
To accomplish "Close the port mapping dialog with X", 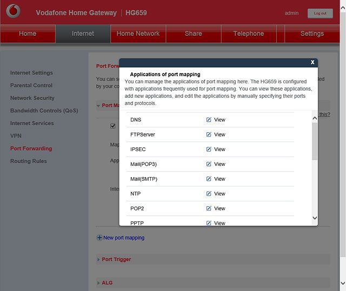I will click(312, 62).
